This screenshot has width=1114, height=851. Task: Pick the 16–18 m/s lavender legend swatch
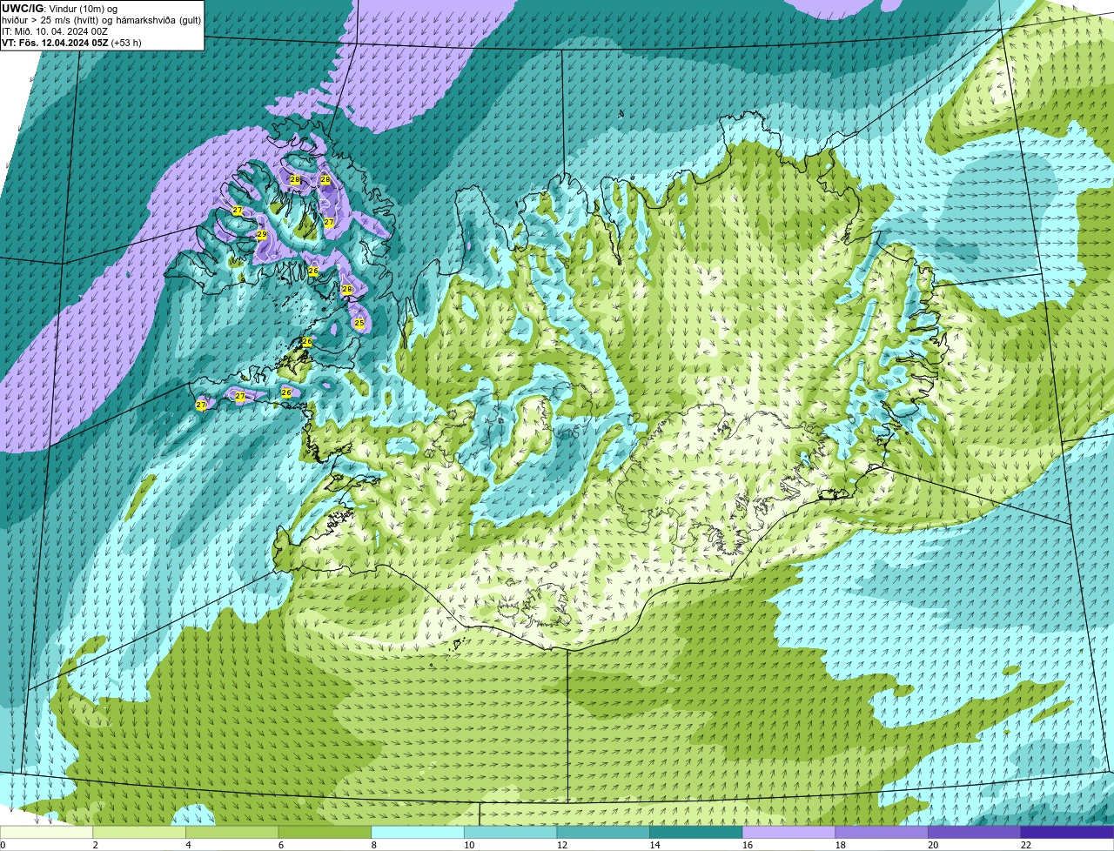789,832
